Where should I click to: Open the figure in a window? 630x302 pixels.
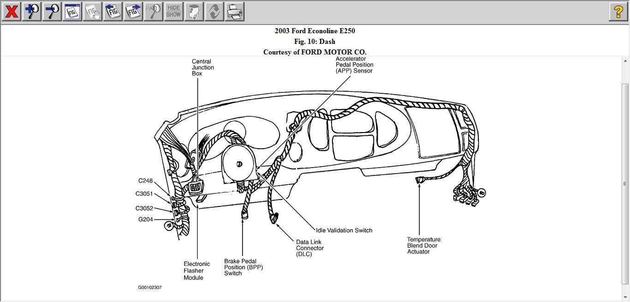click(x=72, y=12)
